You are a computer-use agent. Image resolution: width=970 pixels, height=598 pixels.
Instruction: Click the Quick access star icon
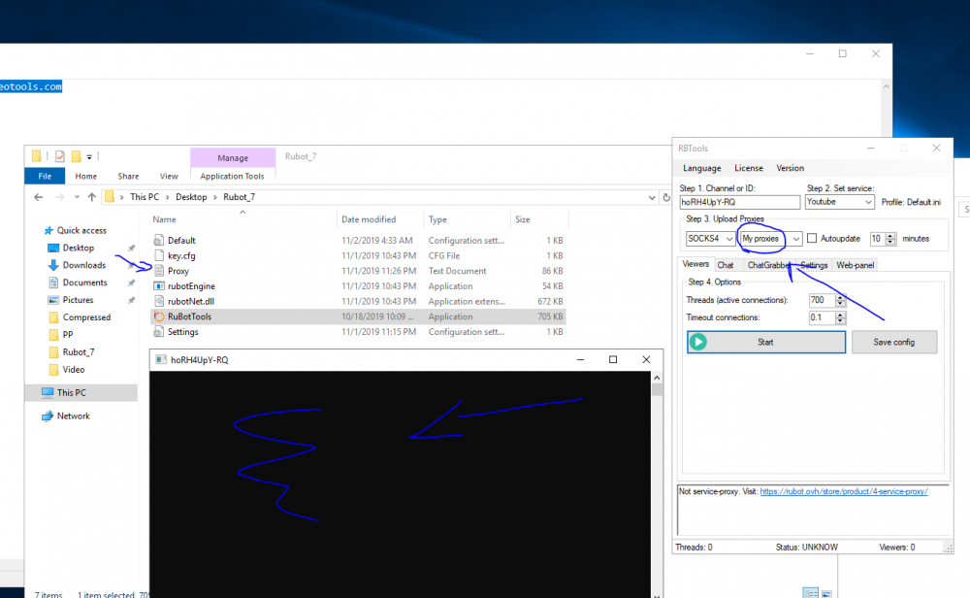48,230
